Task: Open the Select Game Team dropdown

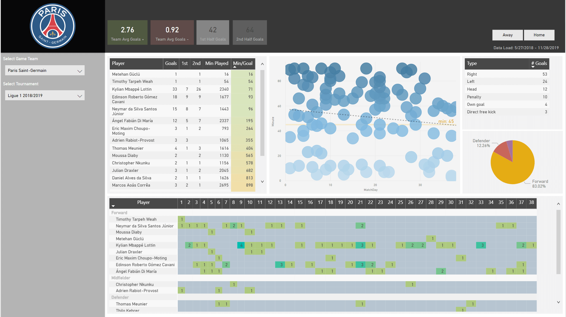Action: click(45, 70)
